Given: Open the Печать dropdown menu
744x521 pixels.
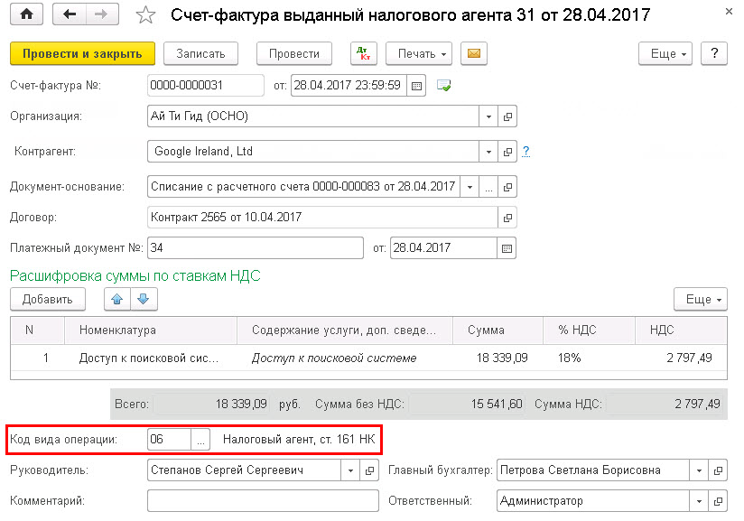Looking at the screenshot, I should tap(420, 54).
